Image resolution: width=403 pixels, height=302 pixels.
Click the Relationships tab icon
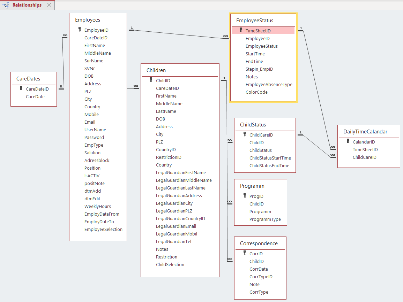pos(6,5)
